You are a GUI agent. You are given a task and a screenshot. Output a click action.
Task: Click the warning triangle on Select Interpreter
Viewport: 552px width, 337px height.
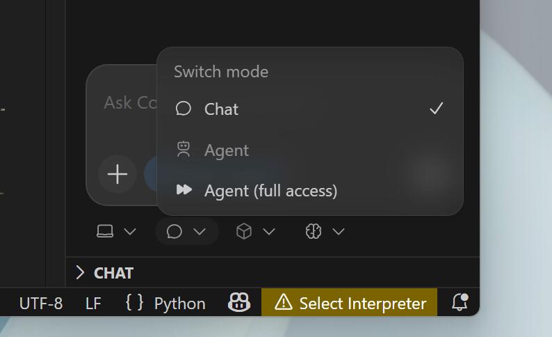284,303
